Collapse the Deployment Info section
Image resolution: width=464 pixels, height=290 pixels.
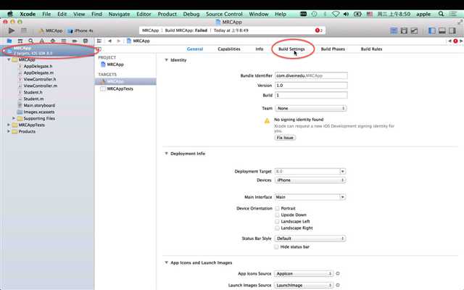coord(166,154)
